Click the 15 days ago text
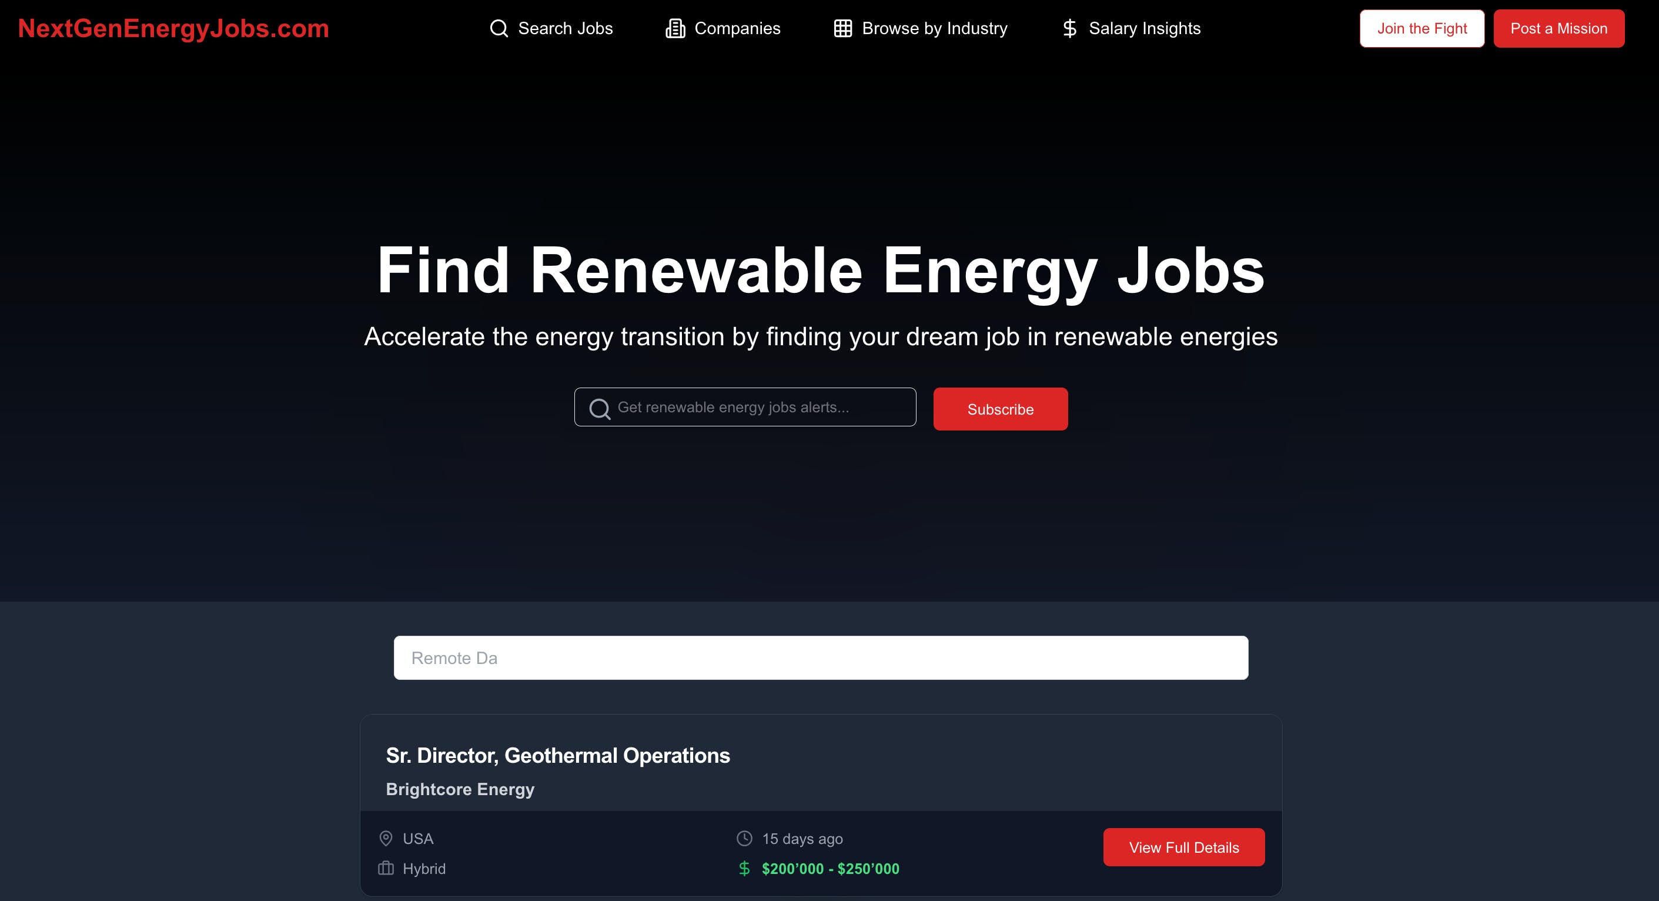1659x901 pixels. [x=802, y=839]
